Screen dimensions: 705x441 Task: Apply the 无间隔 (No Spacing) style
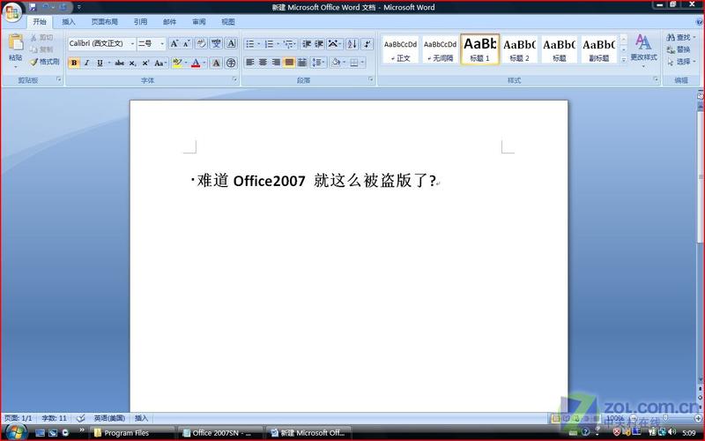coord(440,49)
